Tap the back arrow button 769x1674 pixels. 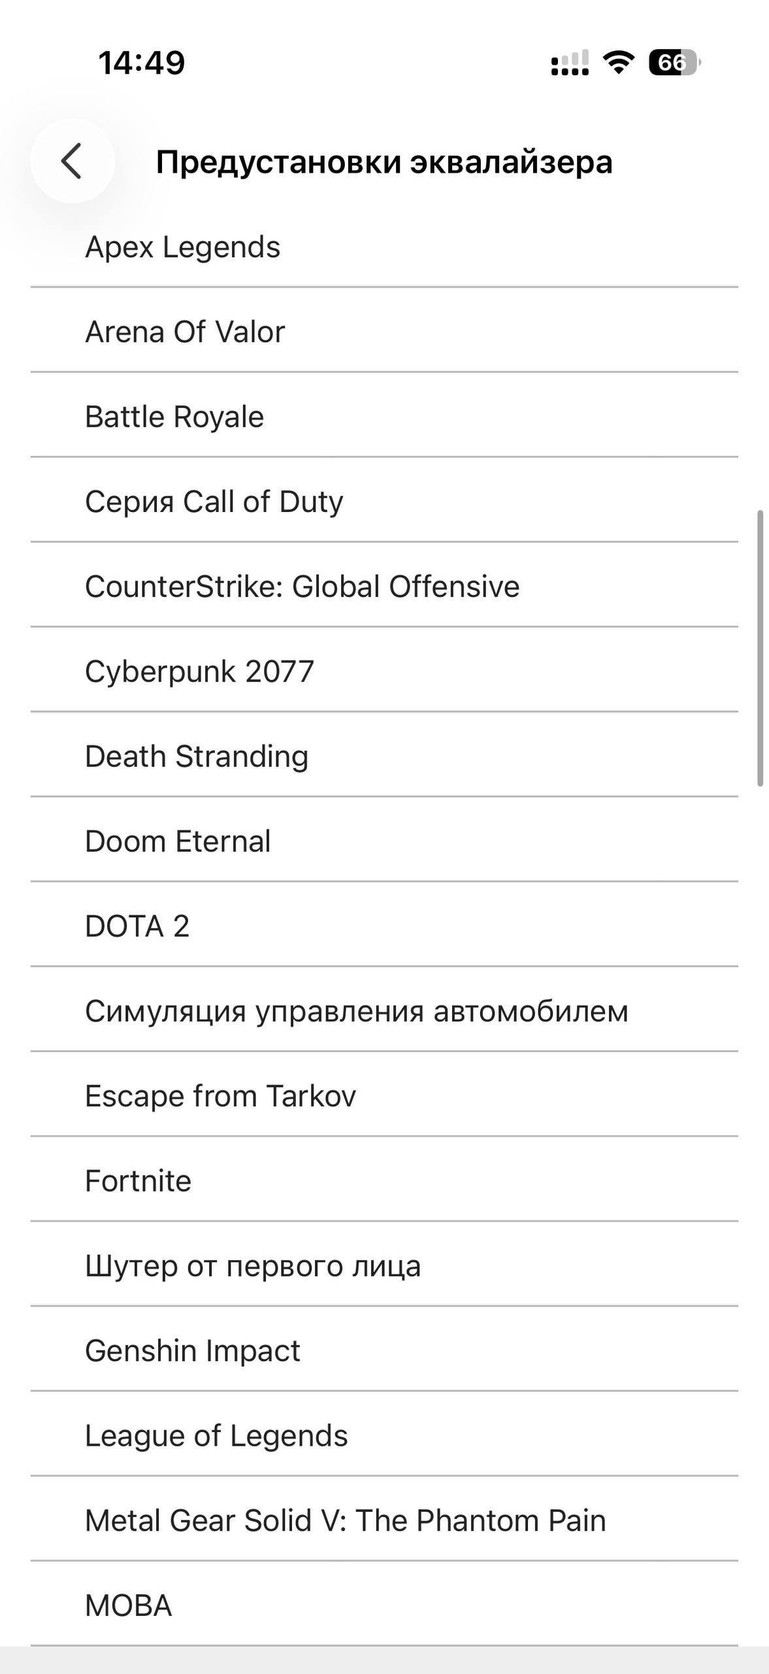[72, 161]
